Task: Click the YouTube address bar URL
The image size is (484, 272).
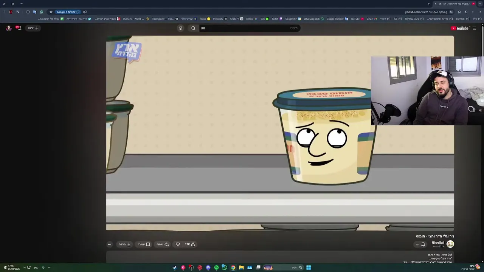Action: tap(426, 12)
